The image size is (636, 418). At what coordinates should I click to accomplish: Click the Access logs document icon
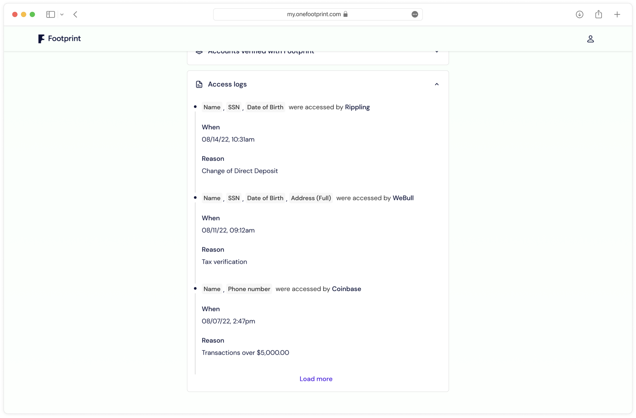pyautogui.click(x=199, y=84)
